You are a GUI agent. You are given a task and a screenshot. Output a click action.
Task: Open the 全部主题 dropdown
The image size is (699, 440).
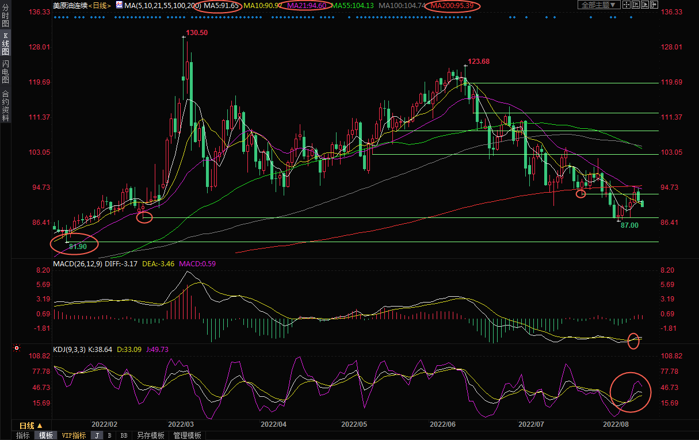coord(598,5)
